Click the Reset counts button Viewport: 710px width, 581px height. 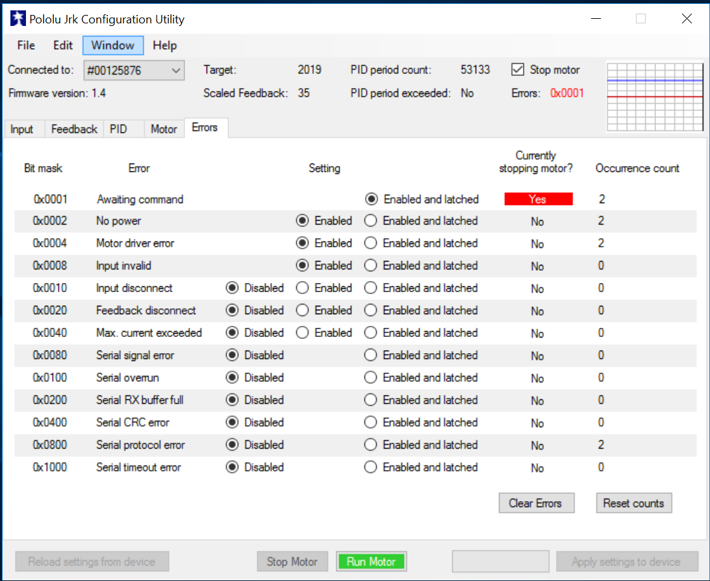634,503
